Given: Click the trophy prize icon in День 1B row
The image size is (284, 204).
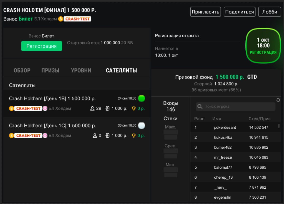Looking at the screenshot, I should [x=133, y=108].
